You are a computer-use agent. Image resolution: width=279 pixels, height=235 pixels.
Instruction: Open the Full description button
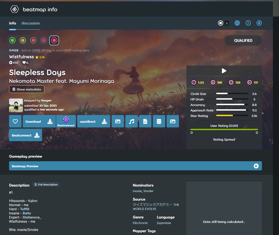point(46,185)
